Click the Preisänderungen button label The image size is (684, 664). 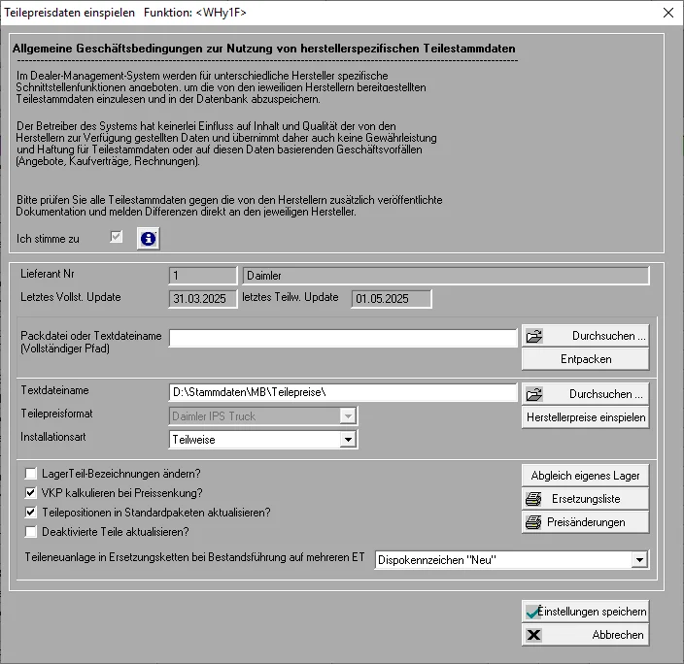pos(586,522)
